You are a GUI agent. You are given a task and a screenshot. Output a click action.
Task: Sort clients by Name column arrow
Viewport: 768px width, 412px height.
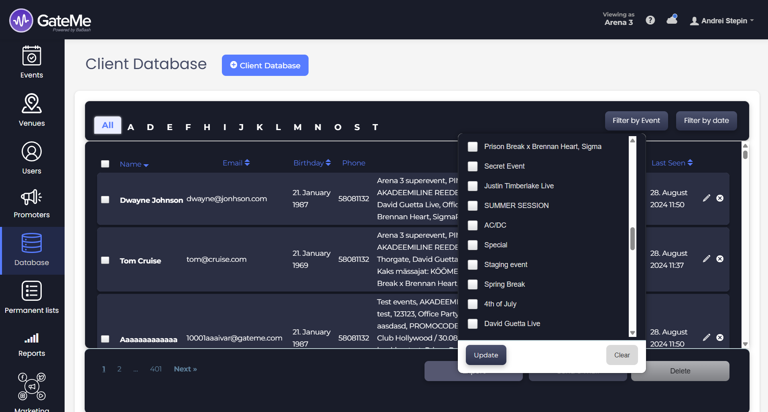pos(146,165)
